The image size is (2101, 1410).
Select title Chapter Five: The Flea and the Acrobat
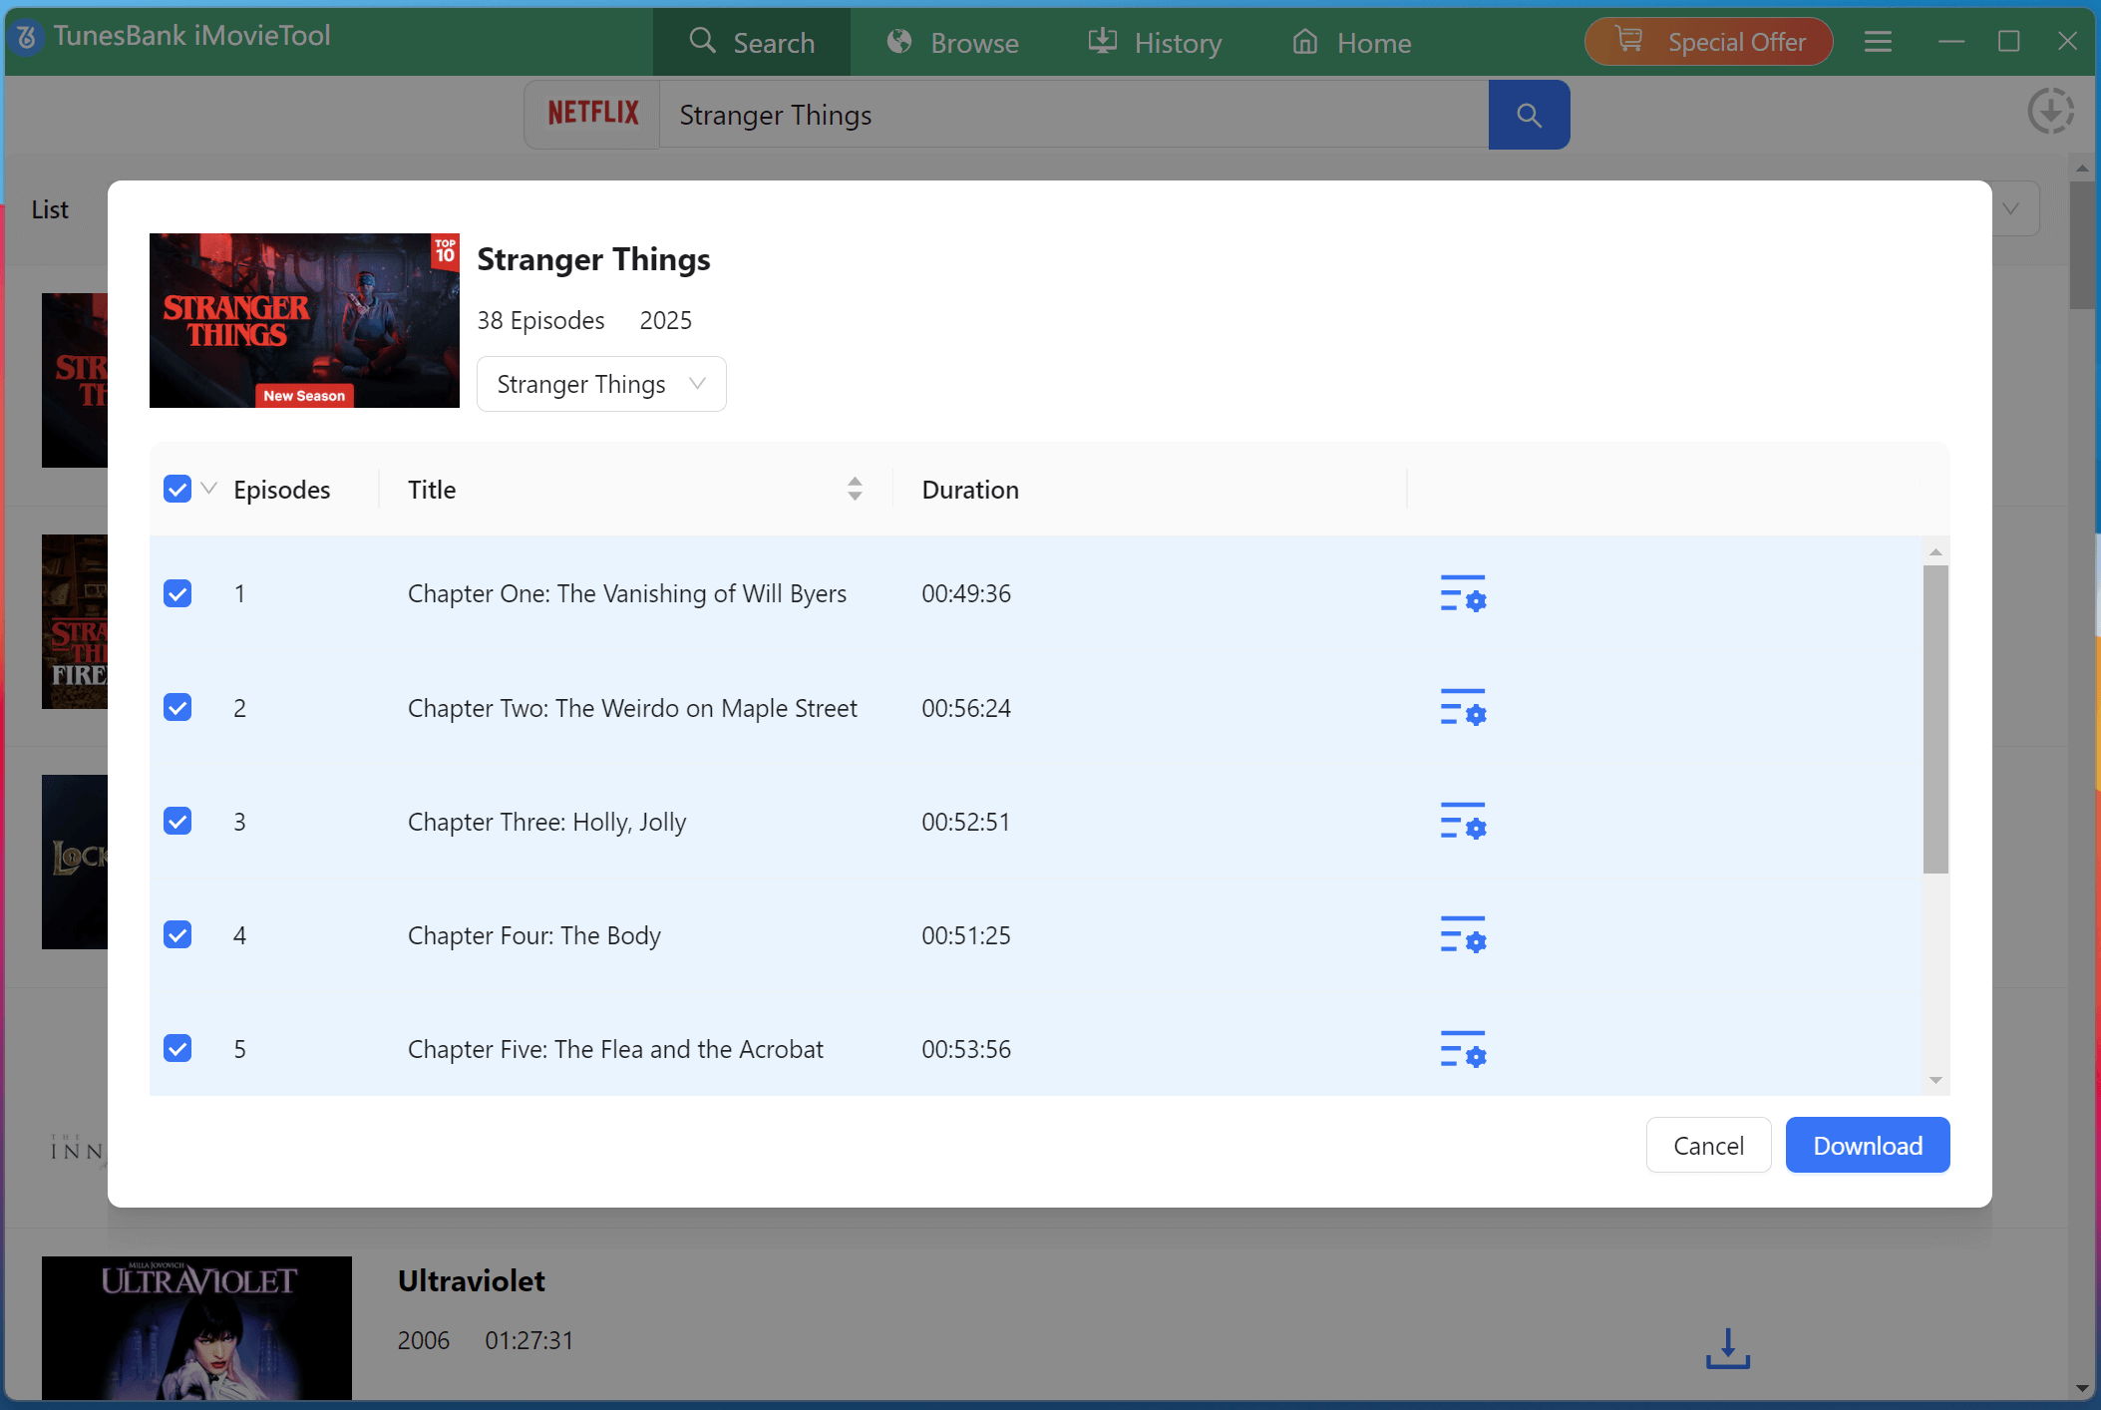pyautogui.click(x=615, y=1049)
